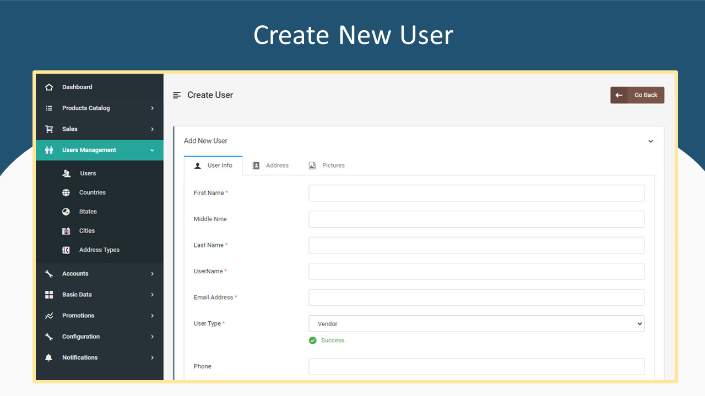Open the Products Catalog menu item
The width and height of the screenshot is (705, 396).
(100, 108)
